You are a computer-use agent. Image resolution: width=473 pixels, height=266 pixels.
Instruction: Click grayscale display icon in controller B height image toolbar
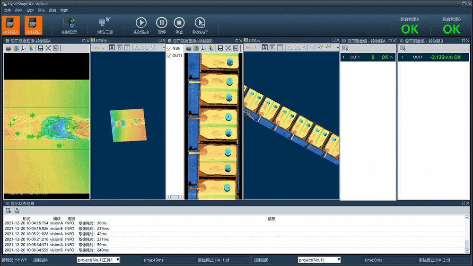click(x=189, y=48)
